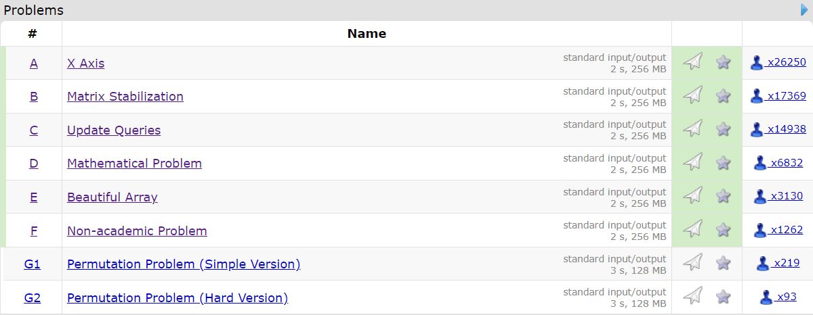Open Mathematical Problem link
Viewport: 813px width, 315px height.
click(x=134, y=164)
